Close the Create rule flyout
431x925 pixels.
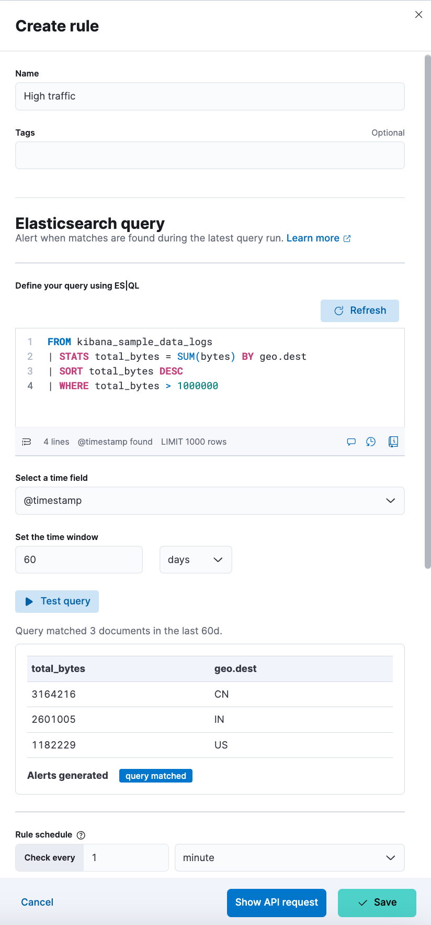[418, 15]
